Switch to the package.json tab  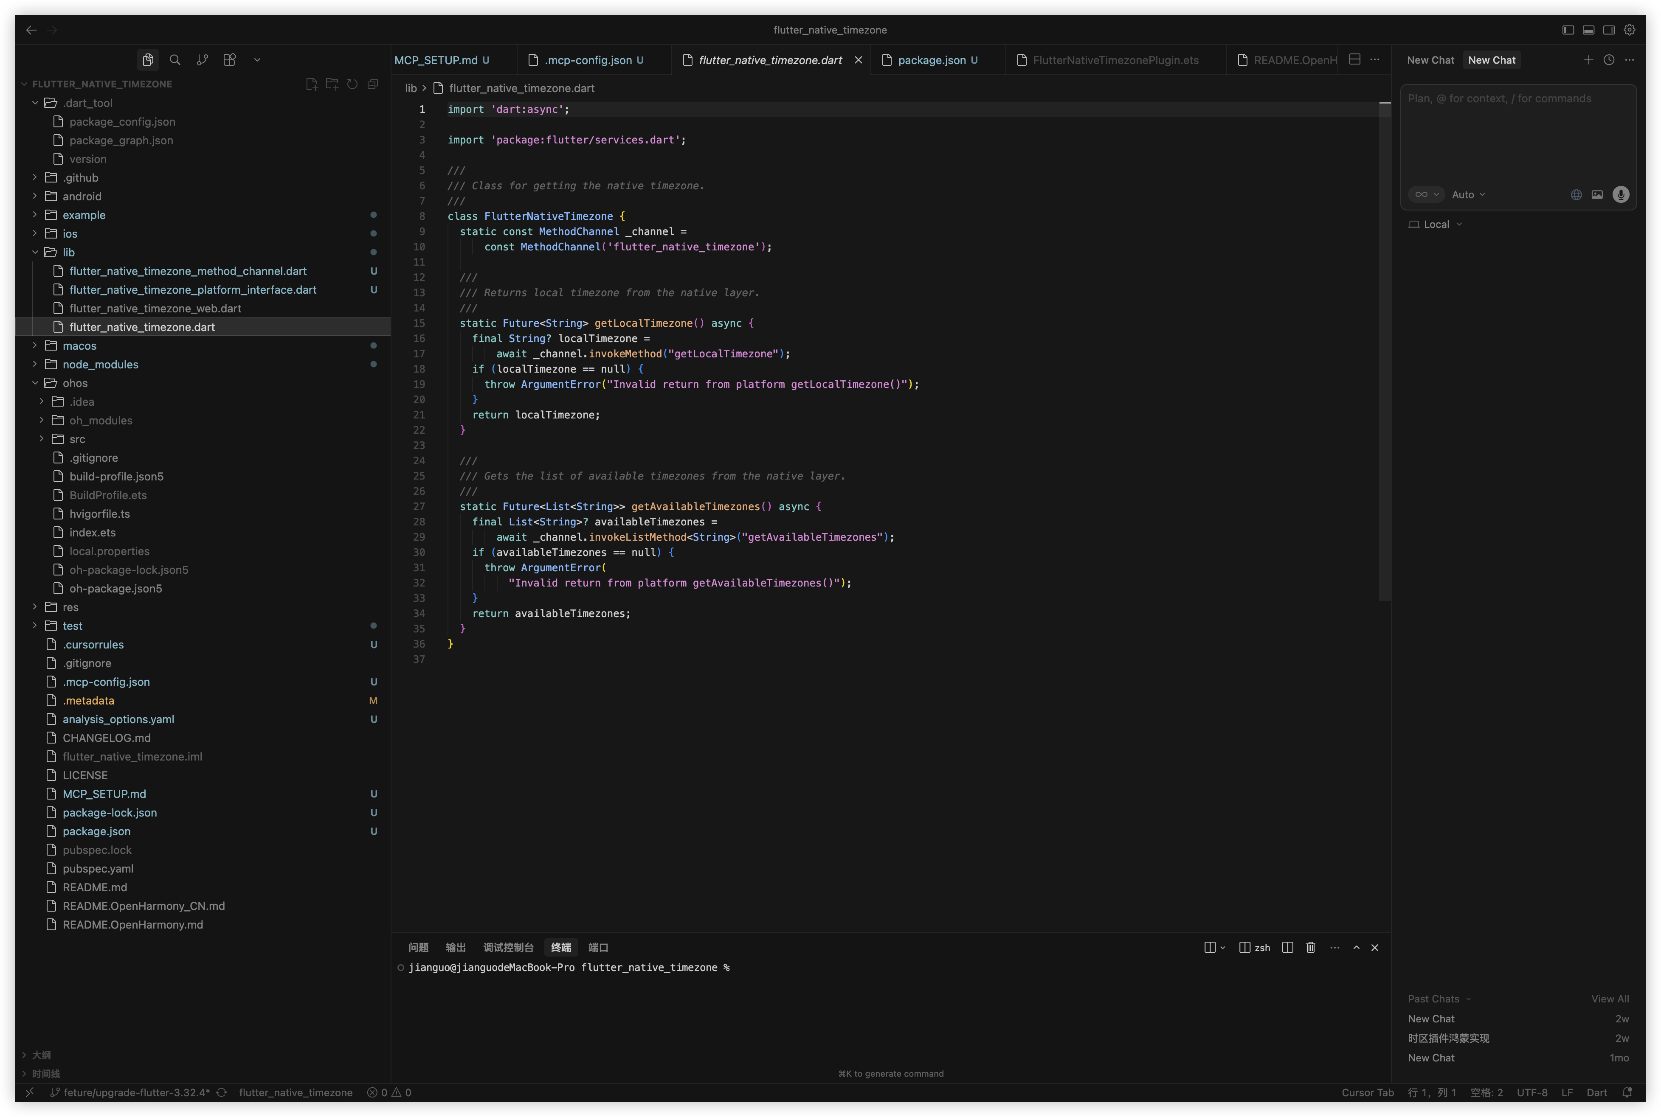(x=931, y=60)
